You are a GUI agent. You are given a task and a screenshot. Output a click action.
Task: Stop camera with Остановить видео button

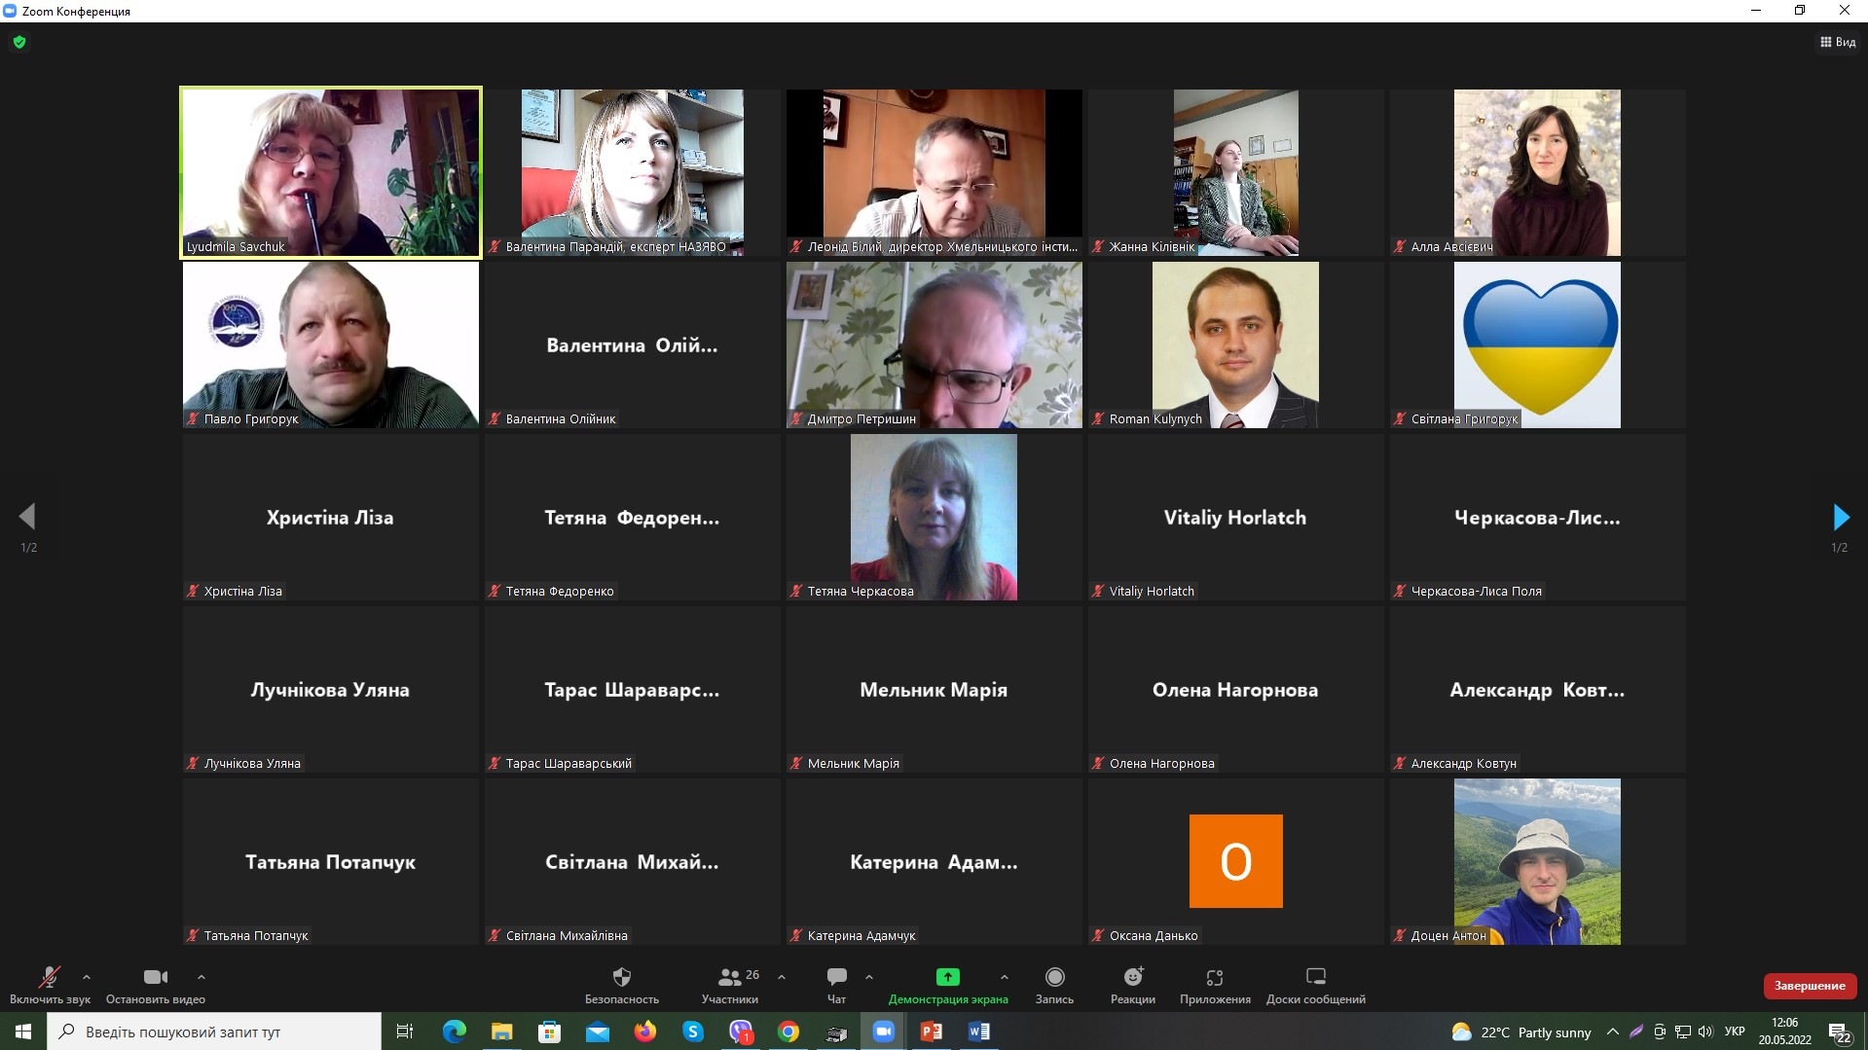pyautogui.click(x=156, y=985)
